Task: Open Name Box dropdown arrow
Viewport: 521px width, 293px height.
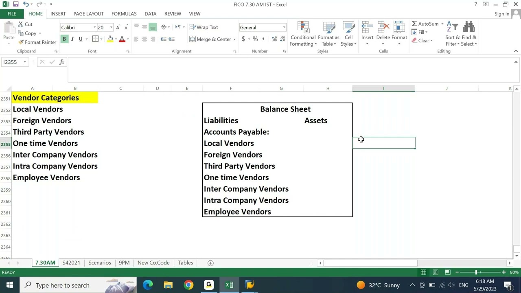Action: click(x=24, y=62)
